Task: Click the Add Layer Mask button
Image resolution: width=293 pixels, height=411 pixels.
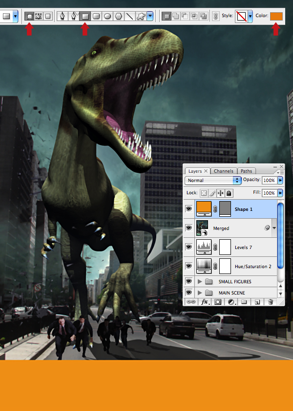Action: pyautogui.click(x=218, y=302)
